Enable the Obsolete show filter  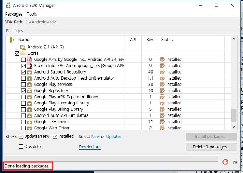[x=21, y=147]
